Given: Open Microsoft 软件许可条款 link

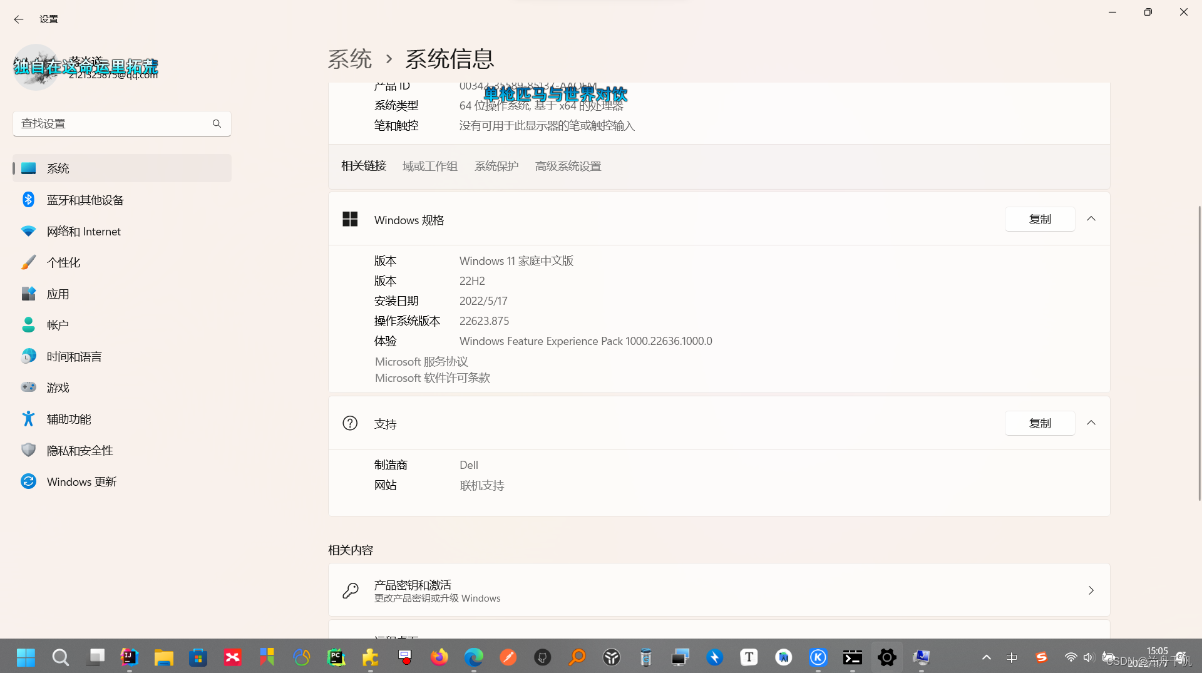Looking at the screenshot, I should [433, 378].
